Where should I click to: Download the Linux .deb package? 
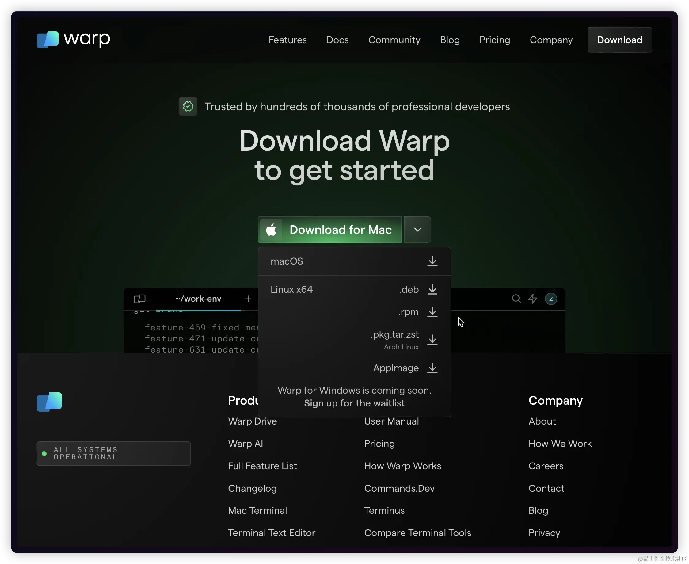click(x=432, y=289)
